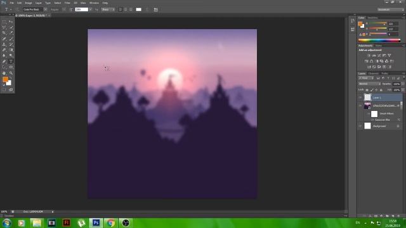Select the Lasso tool

[4, 27]
